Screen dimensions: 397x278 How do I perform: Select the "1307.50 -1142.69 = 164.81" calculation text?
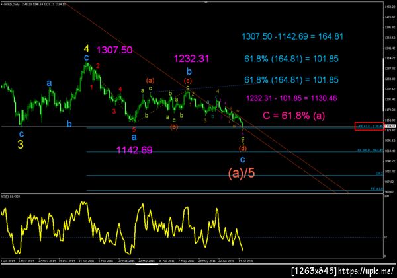click(292, 36)
